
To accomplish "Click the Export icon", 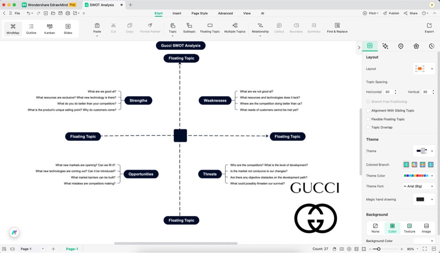I will point(429,26).
